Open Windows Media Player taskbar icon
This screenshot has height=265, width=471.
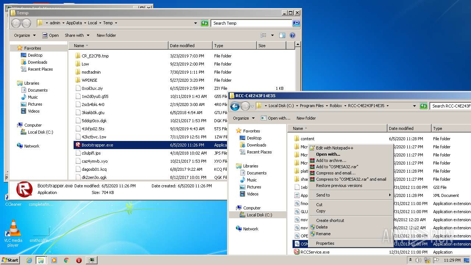(x=54, y=260)
